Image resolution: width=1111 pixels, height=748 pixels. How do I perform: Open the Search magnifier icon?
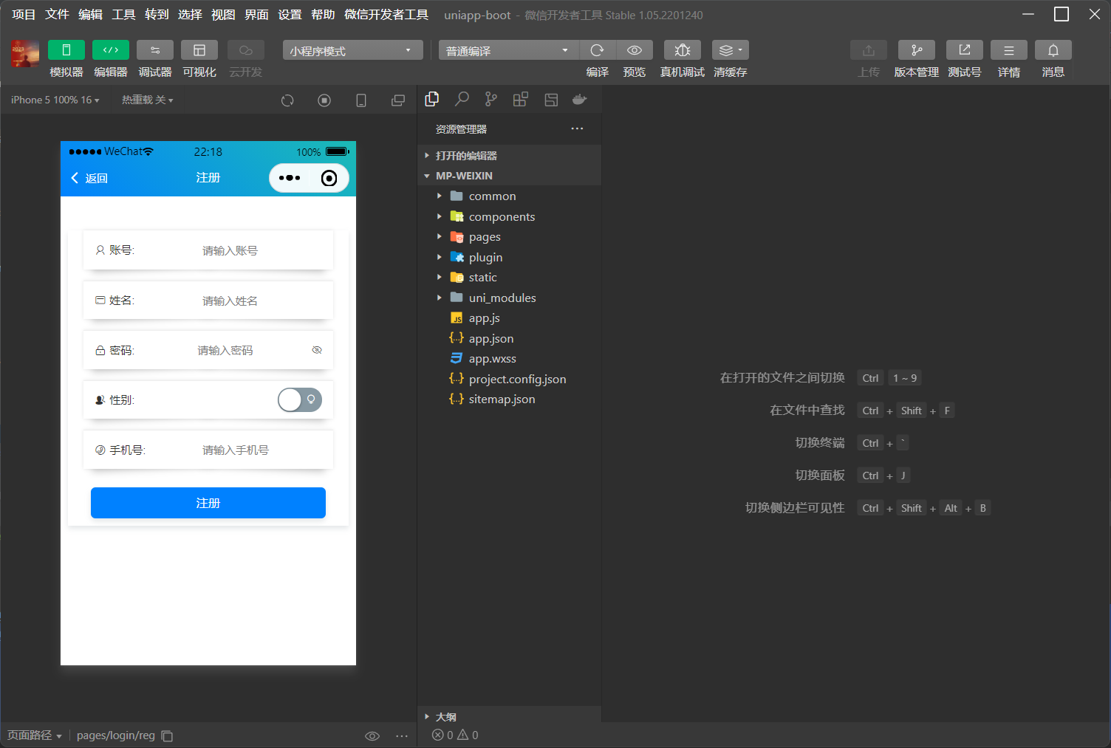tap(462, 100)
